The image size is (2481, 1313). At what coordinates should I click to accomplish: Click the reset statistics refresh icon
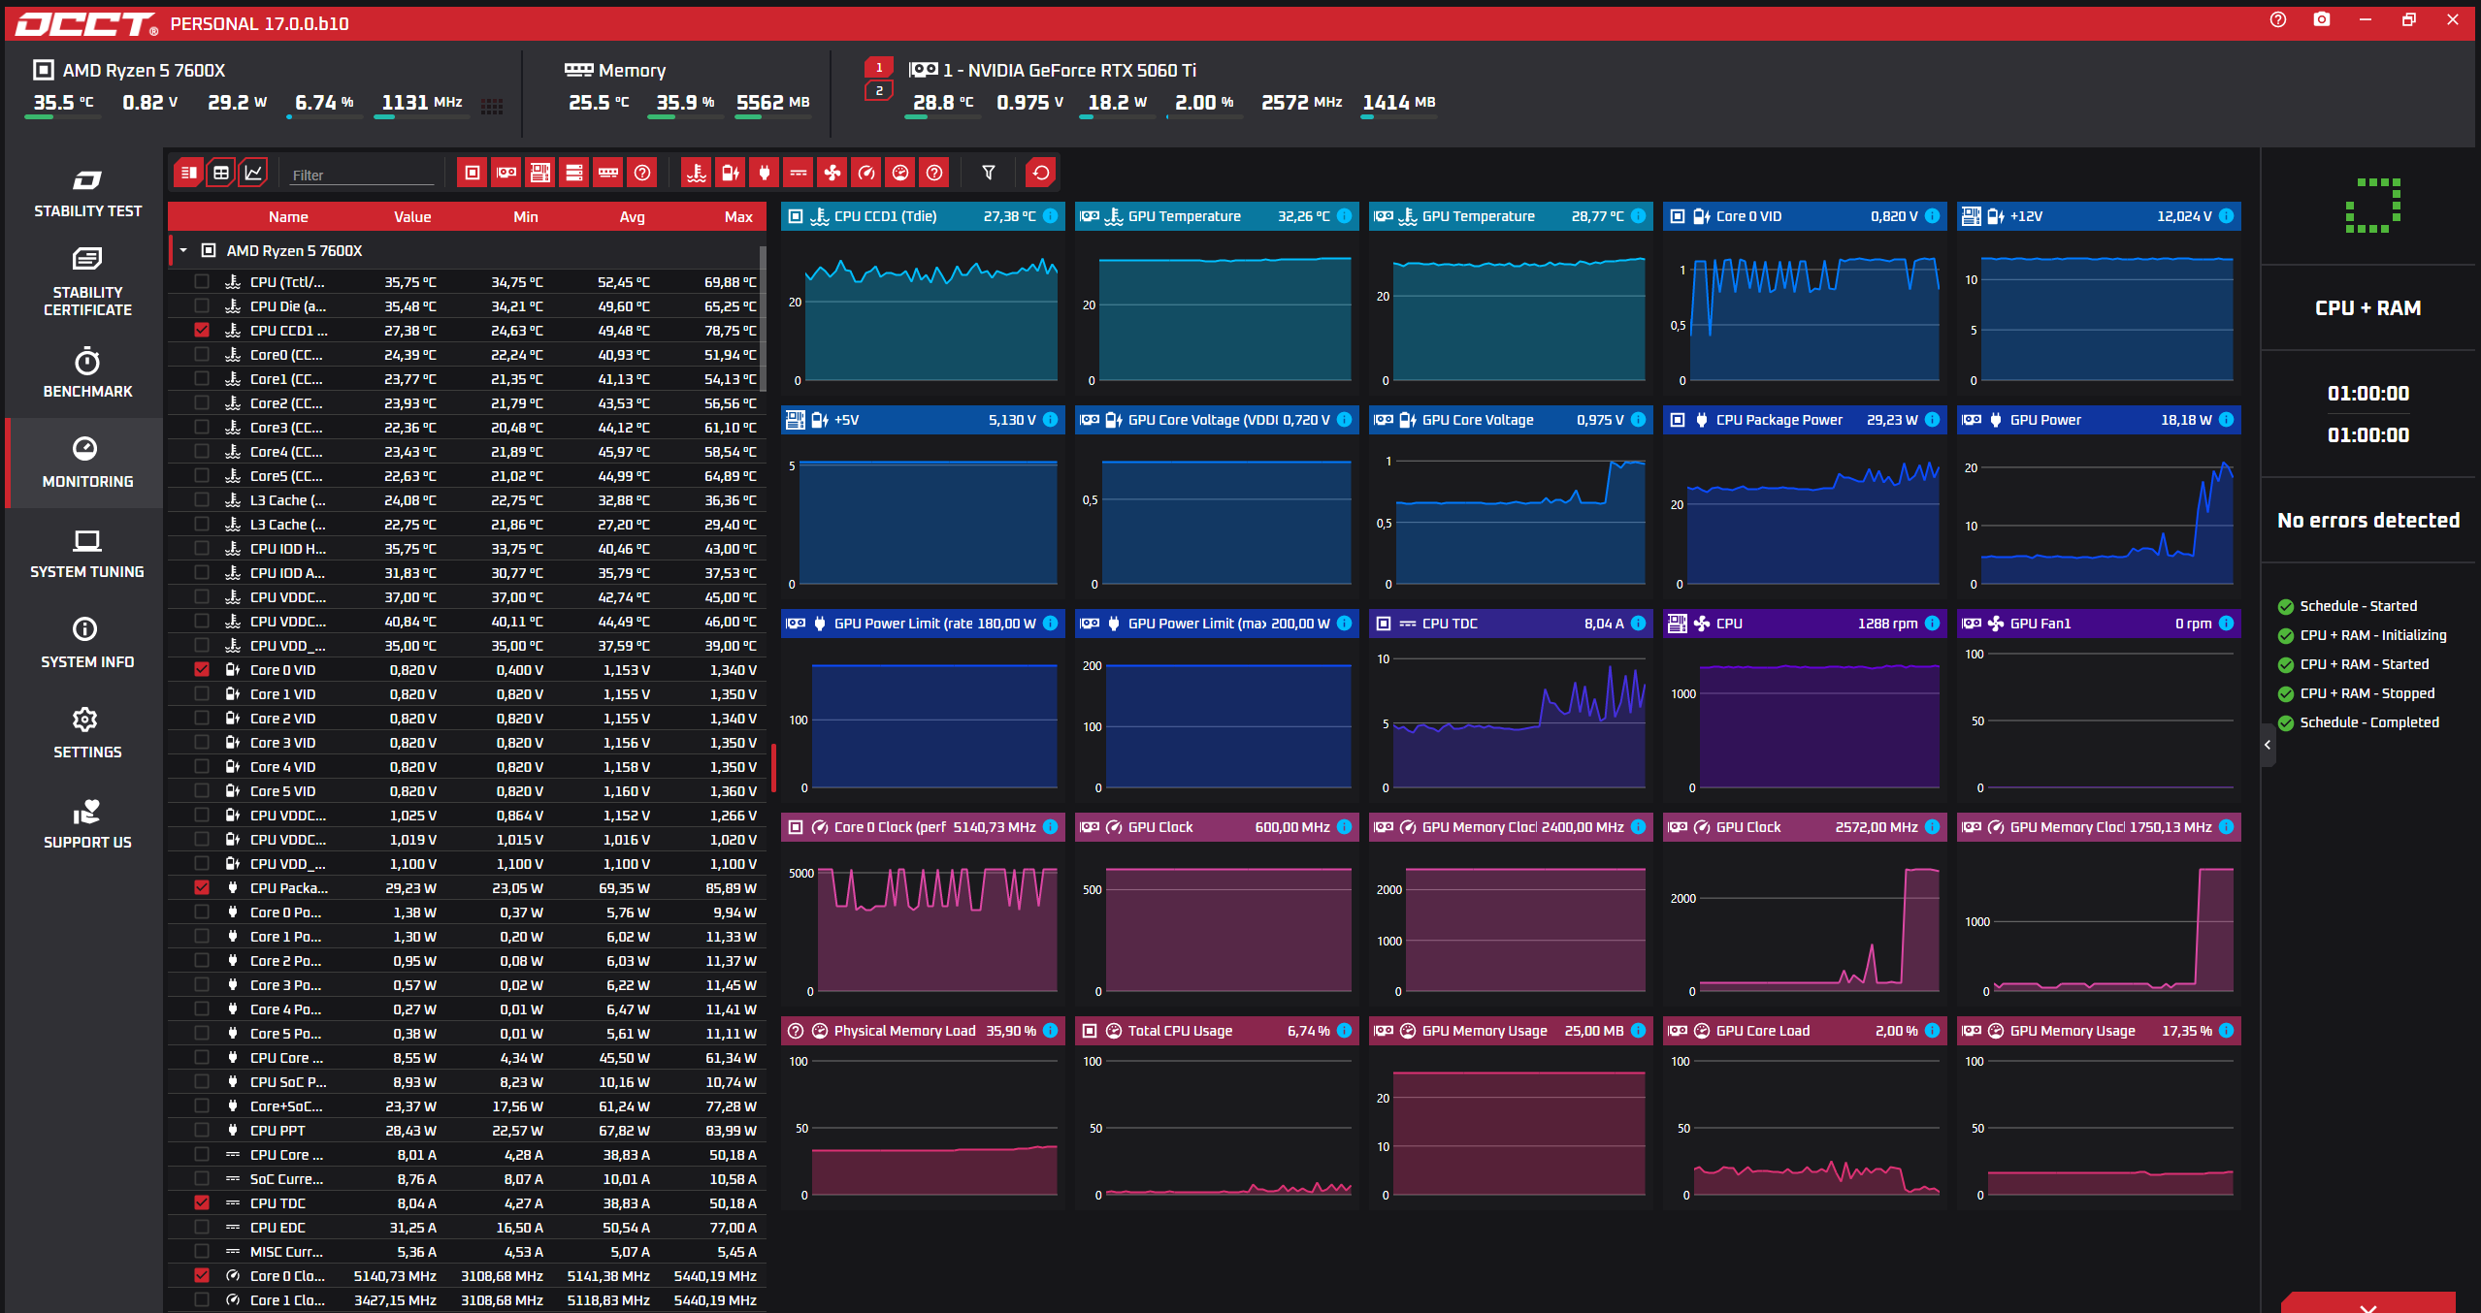[x=1041, y=173]
